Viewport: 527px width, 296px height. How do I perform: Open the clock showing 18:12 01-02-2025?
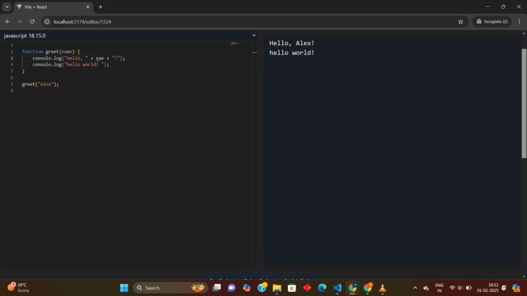487,288
